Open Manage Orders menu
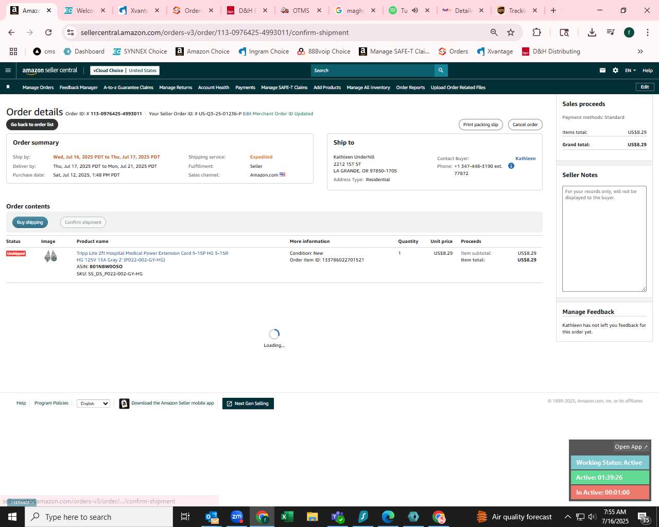 click(x=38, y=87)
